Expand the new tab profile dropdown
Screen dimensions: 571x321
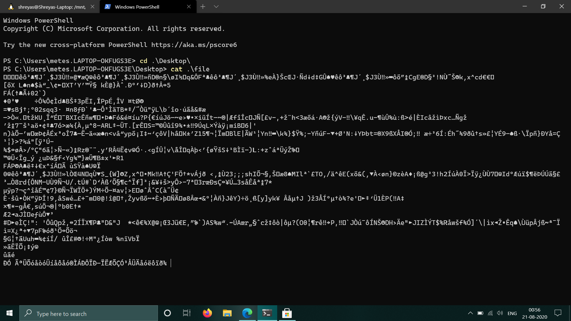(216, 7)
